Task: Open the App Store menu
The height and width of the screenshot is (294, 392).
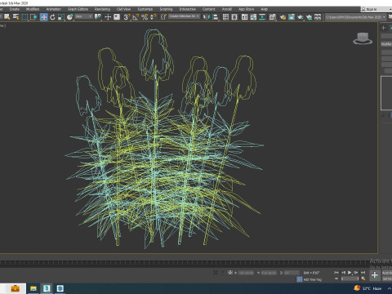Action: [246, 9]
